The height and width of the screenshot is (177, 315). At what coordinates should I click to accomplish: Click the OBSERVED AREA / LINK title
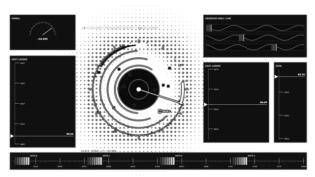coord(218,19)
